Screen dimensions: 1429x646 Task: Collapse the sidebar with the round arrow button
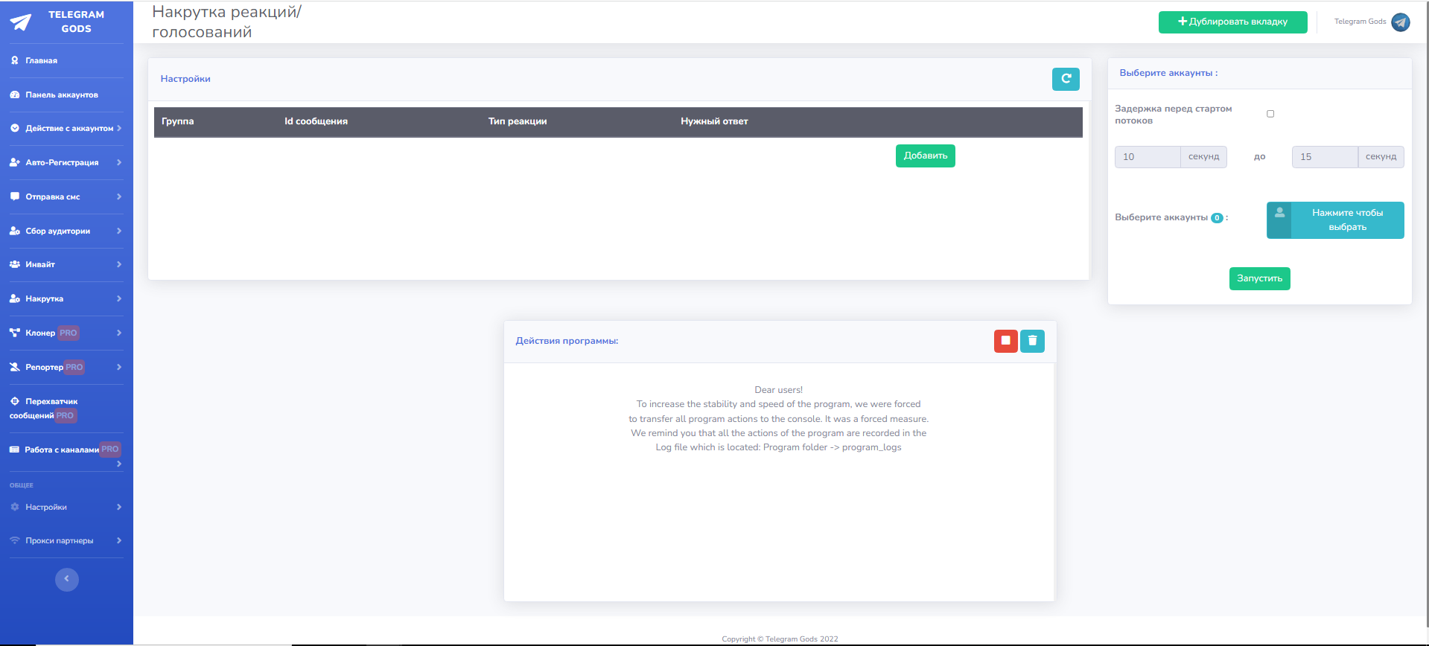pos(67,579)
